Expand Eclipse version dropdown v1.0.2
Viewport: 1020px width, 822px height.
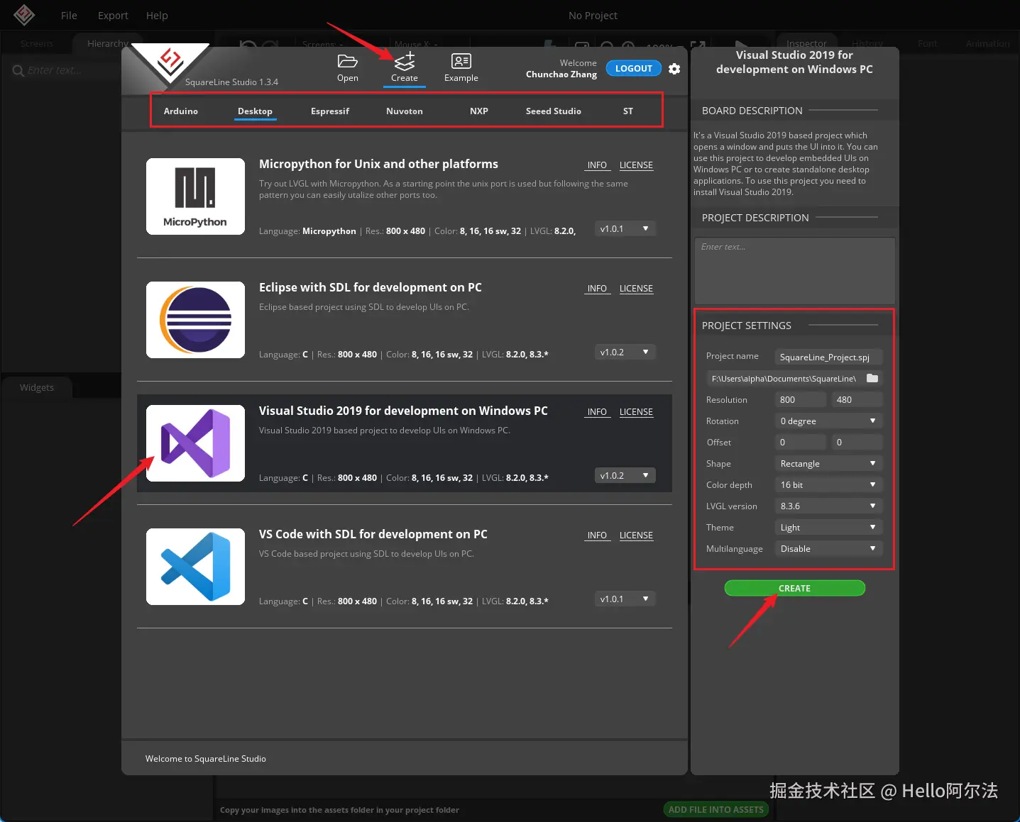pyautogui.click(x=625, y=352)
